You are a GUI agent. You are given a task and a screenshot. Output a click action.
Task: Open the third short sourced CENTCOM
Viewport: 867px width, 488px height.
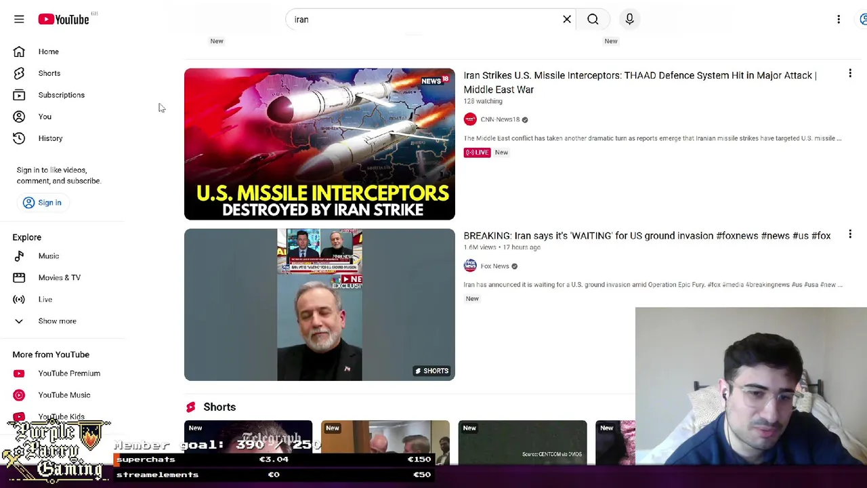tap(522, 443)
